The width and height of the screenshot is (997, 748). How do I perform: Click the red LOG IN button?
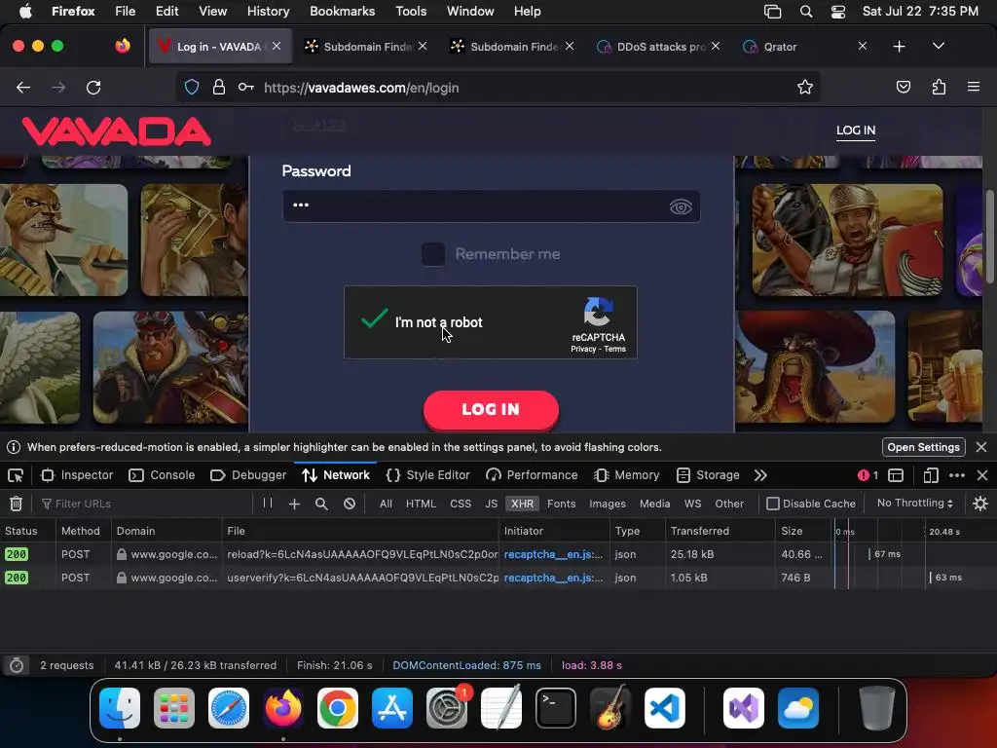pos(491,409)
